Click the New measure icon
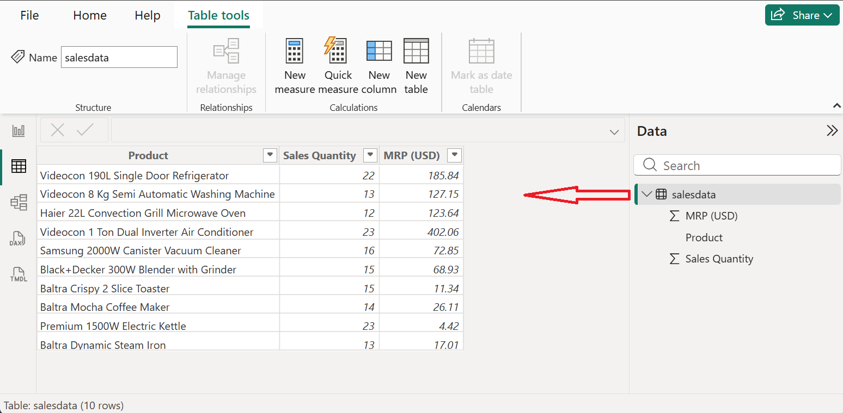843x413 pixels. click(295, 52)
